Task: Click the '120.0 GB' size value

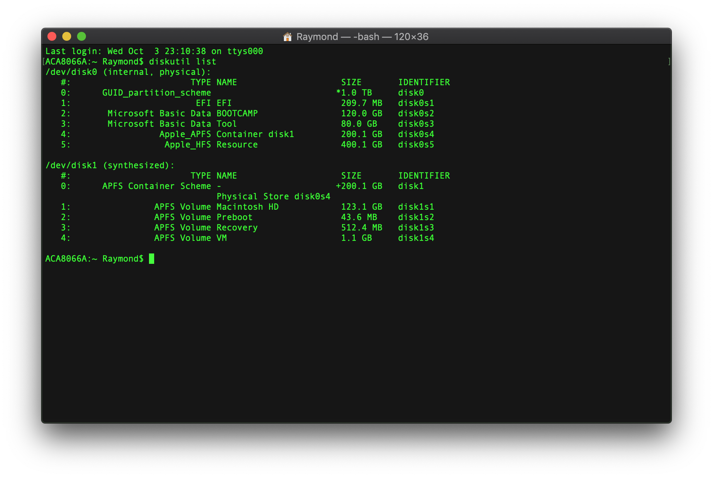Action: (x=362, y=113)
